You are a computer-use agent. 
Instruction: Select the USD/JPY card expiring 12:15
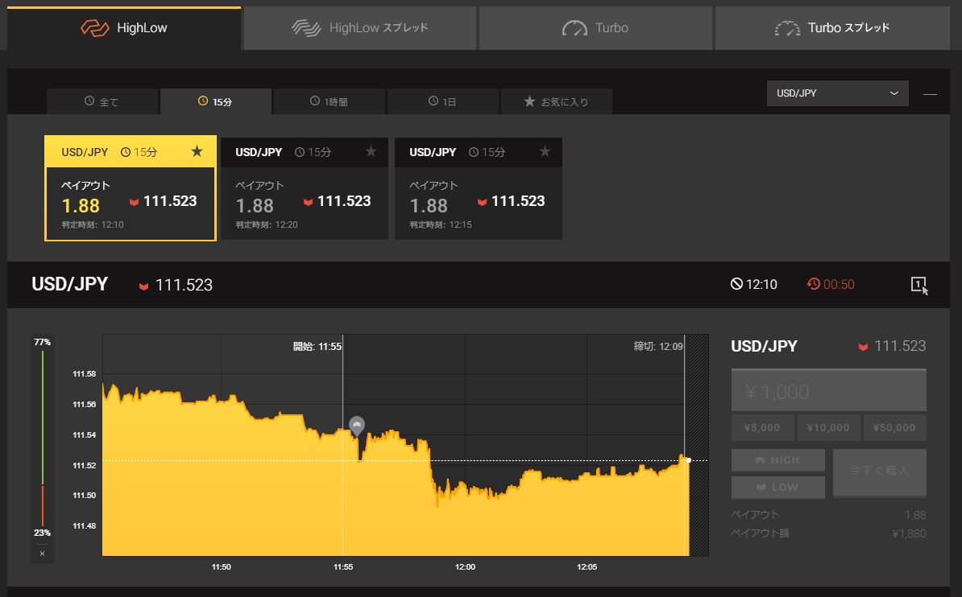479,188
